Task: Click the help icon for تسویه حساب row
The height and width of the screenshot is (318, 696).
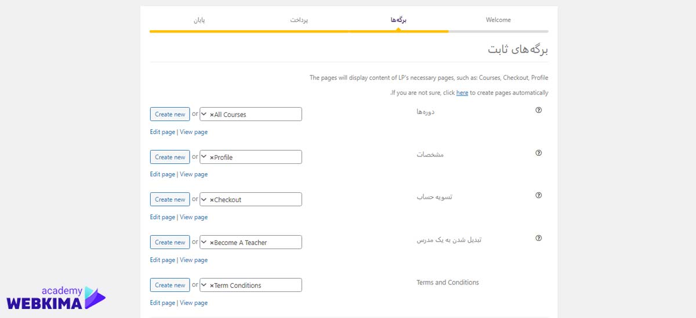Action: [538, 195]
